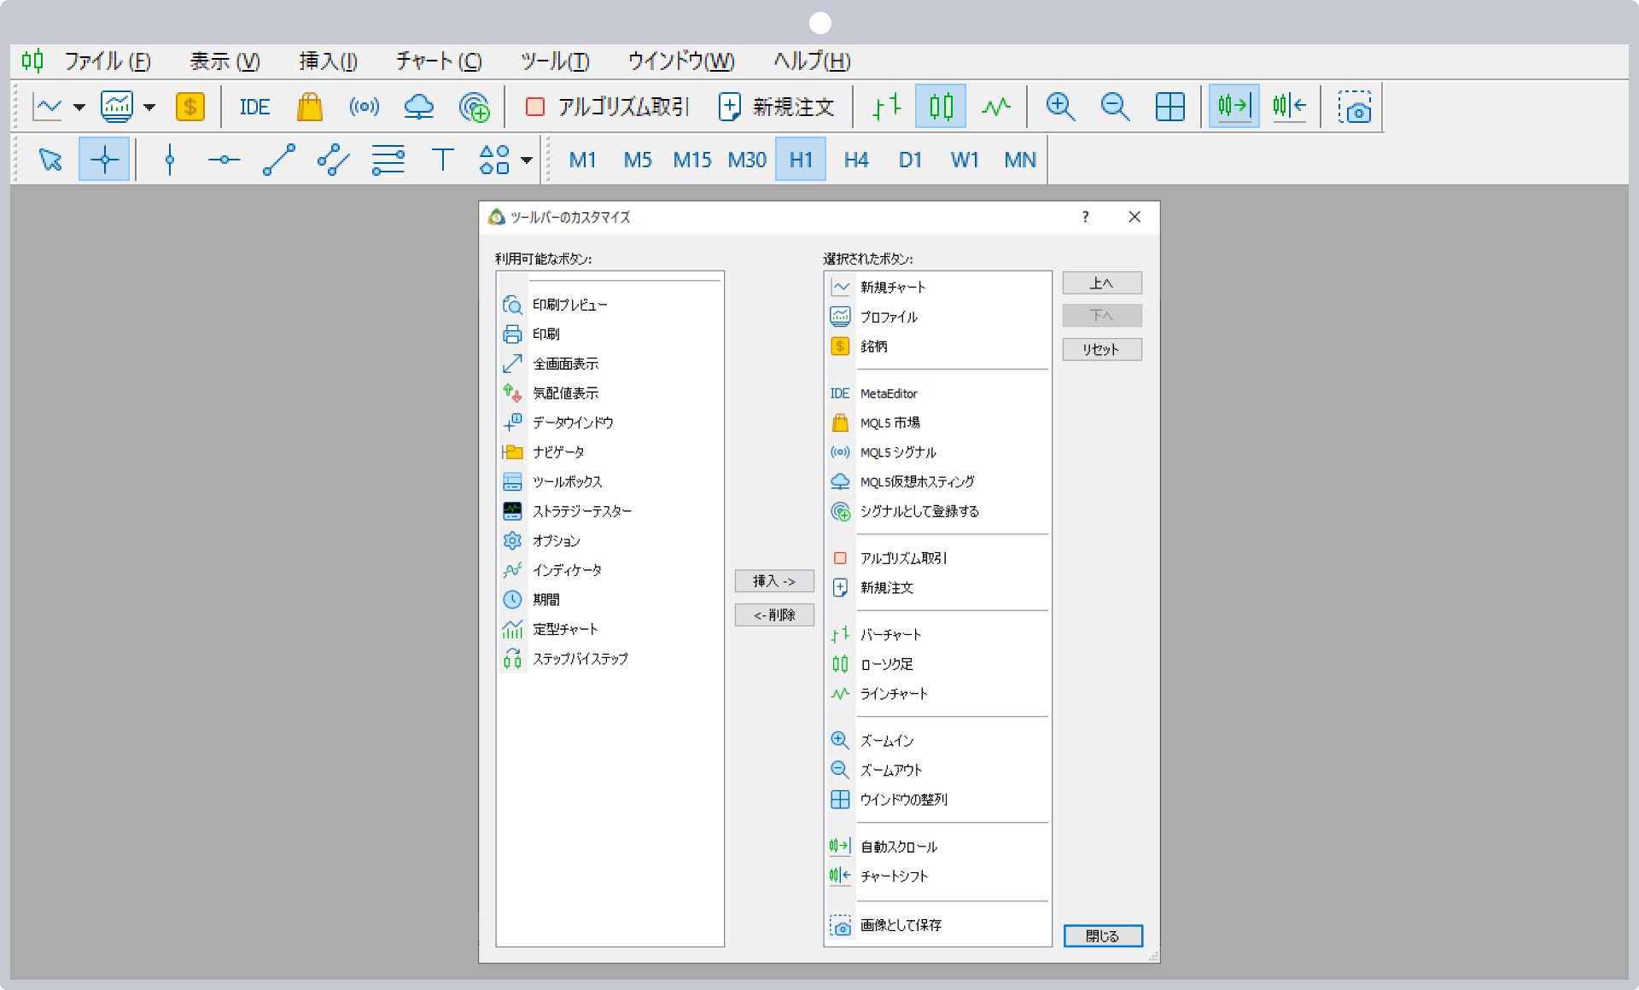Screen dimensions: 1639x990
Task: Click the Symbols dollar icon in toolbar
Action: pos(190,107)
